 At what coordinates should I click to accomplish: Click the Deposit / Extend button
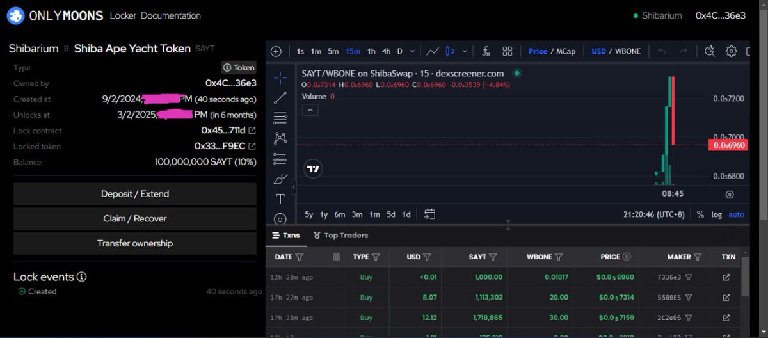[x=135, y=193]
